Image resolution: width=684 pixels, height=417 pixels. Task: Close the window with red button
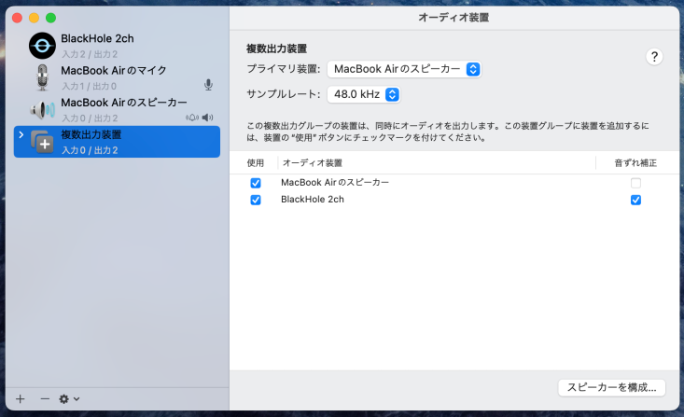[x=17, y=18]
